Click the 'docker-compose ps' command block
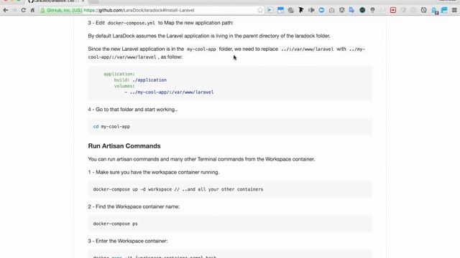Viewport: 460px width, 258px height. (230, 224)
